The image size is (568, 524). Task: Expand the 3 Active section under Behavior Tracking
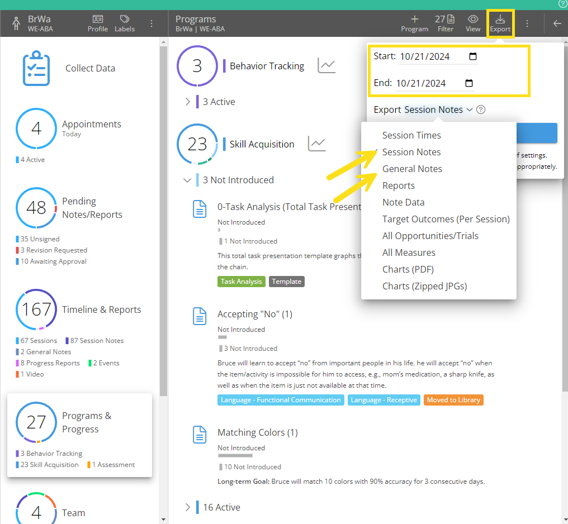pyautogui.click(x=188, y=102)
